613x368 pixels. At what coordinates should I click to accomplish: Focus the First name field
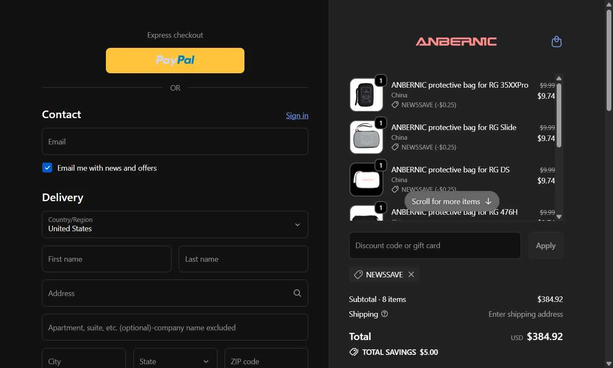pyautogui.click(x=107, y=259)
